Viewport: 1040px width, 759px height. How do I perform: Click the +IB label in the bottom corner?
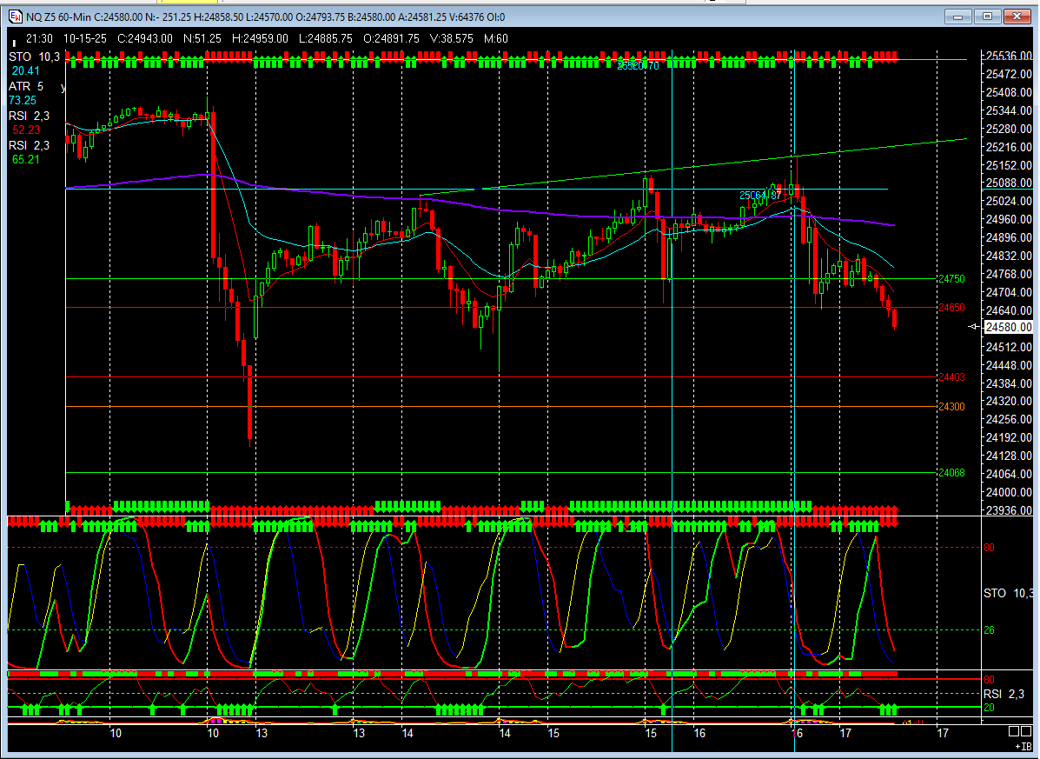point(1023,747)
